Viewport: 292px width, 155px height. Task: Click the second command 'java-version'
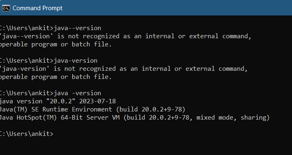click(75, 61)
